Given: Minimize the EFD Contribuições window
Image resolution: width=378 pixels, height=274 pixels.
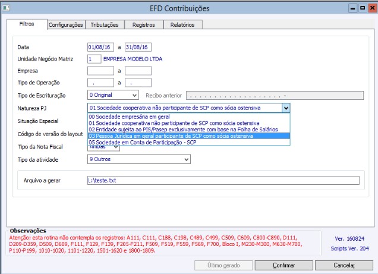Looking at the screenshot, I should (x=352, y=8).
